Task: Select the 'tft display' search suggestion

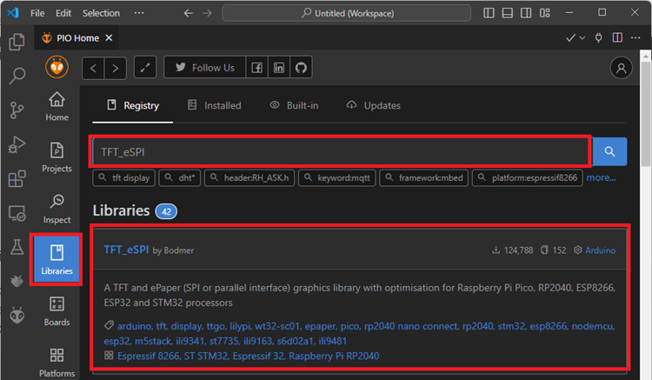Action: point(124,178)
